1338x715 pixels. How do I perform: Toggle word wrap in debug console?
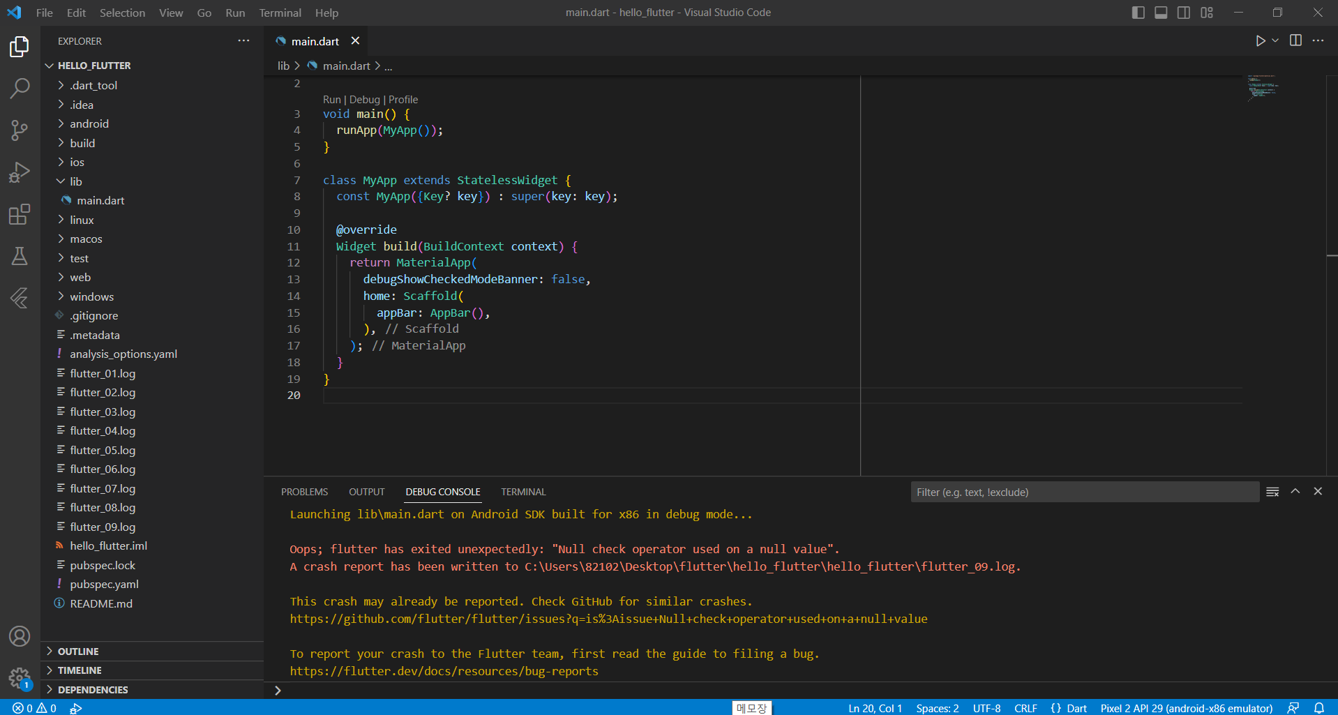(x=1272, y=492)
